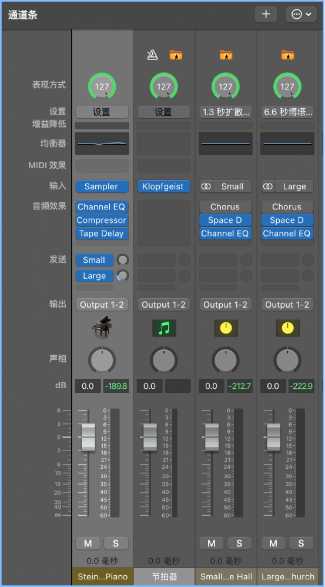Screen dimensions: 325x587
Task: Open the EQ thumbnail on Small Hall strip
Action: tap(226, 144)
